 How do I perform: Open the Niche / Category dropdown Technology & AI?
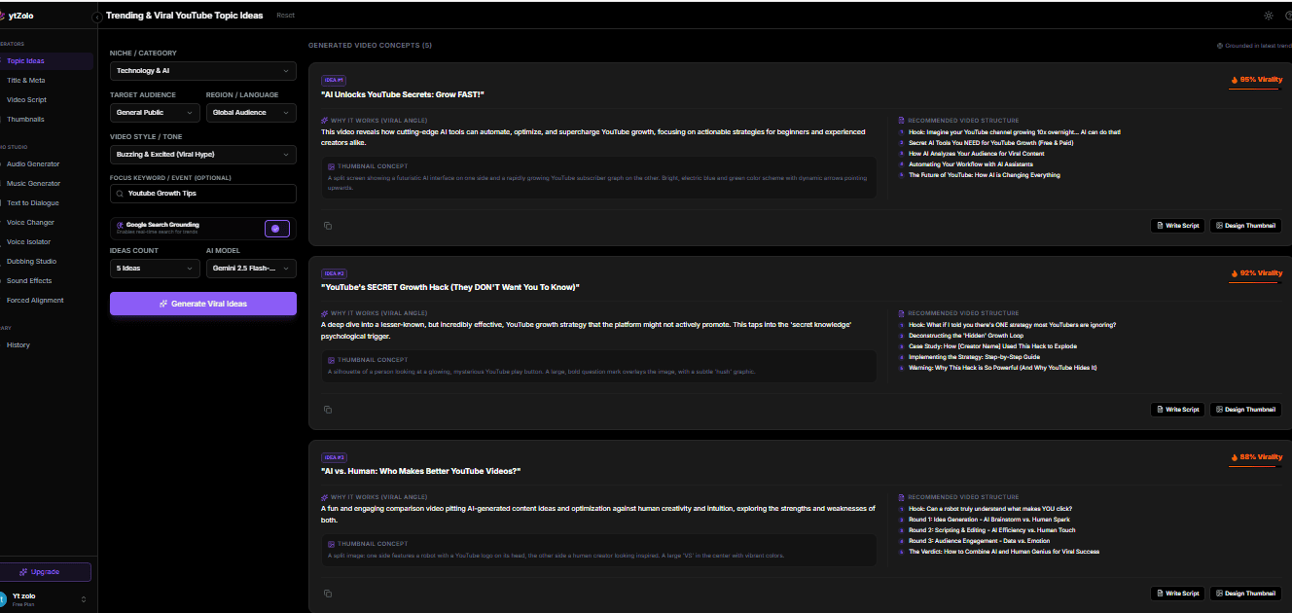pyautogui.click(x=203, y=71)
